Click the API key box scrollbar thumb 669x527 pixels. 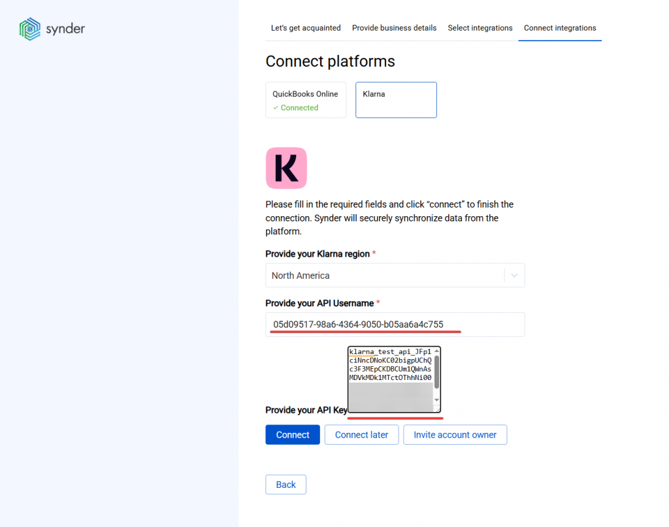click(x=437, y=371)
